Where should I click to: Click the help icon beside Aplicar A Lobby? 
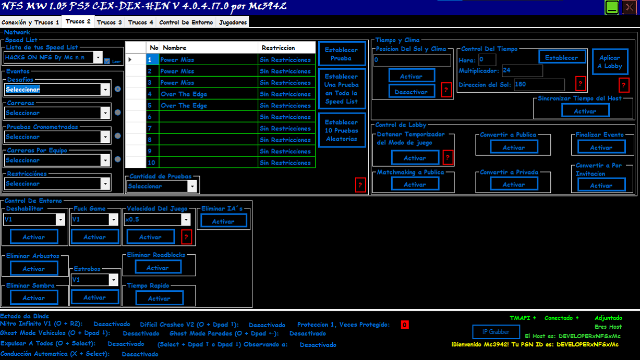[x=624, y=85]
